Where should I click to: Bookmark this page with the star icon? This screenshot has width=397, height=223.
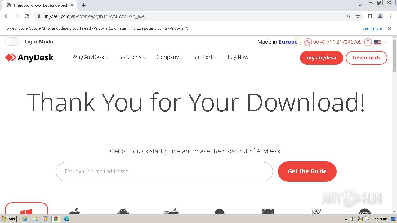coord(358,16)
